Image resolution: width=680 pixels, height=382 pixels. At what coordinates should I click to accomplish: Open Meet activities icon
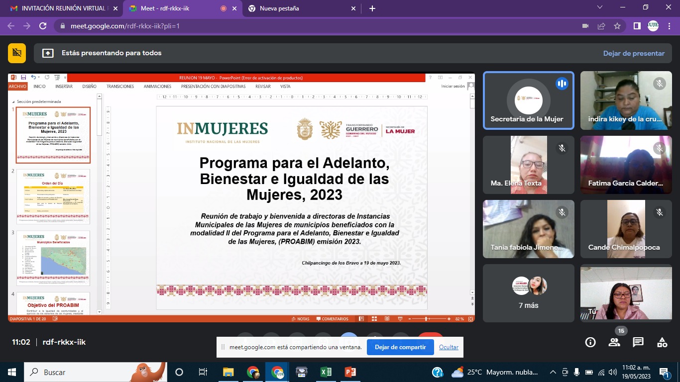661,342
